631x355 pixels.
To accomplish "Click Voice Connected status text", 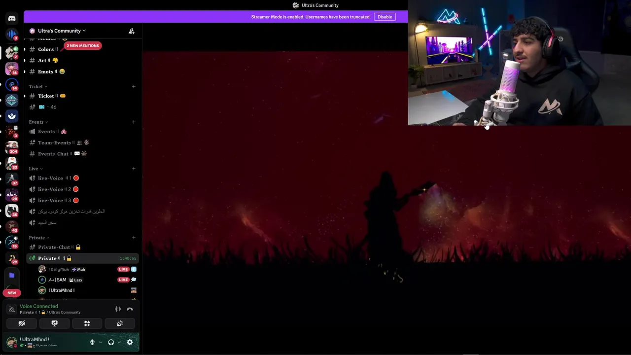I will point(39,306).
